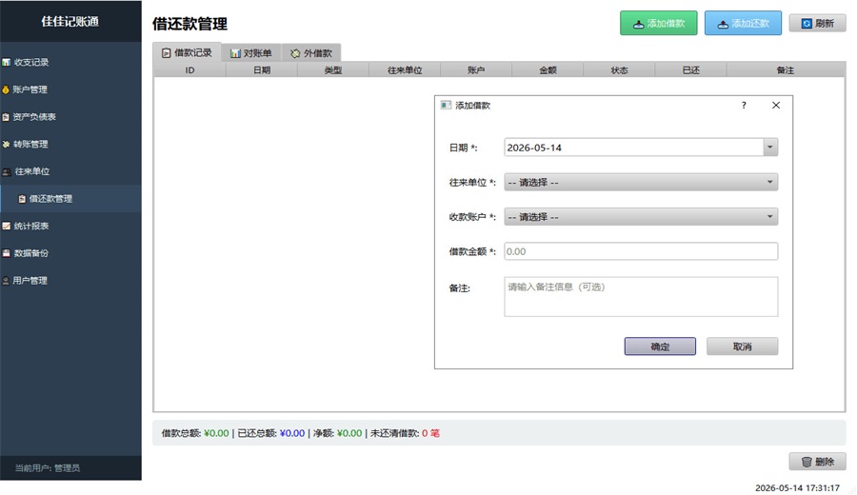Screen dimensions: 857x495
Task: Switch to 外借款 tab
Action: pyautogui.click(x=311, y=53)
